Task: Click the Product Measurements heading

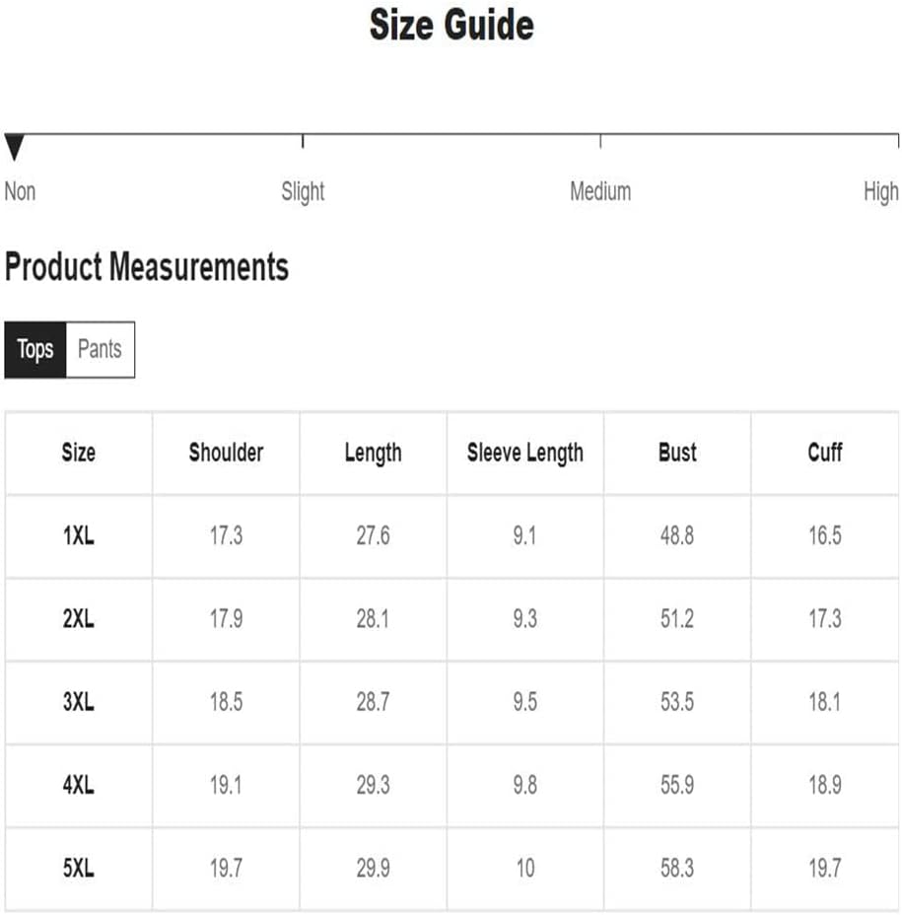Action: [147, 267]
